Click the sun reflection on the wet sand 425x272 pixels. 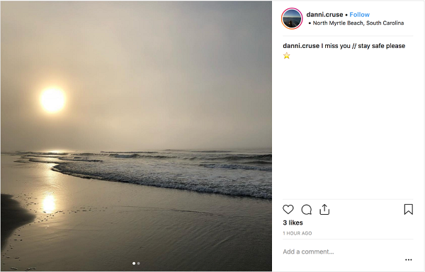point(49,203)
